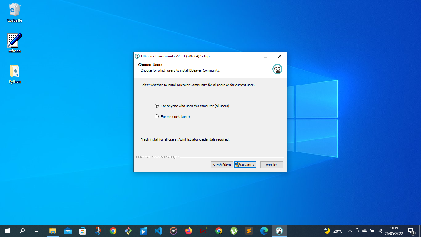The height and width of the screenshot is (237, 421).
Task: Show hidden system tray icons
Action: point(350,231)
